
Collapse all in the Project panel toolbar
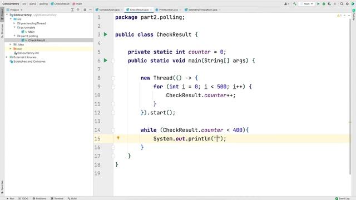point(78,10)
